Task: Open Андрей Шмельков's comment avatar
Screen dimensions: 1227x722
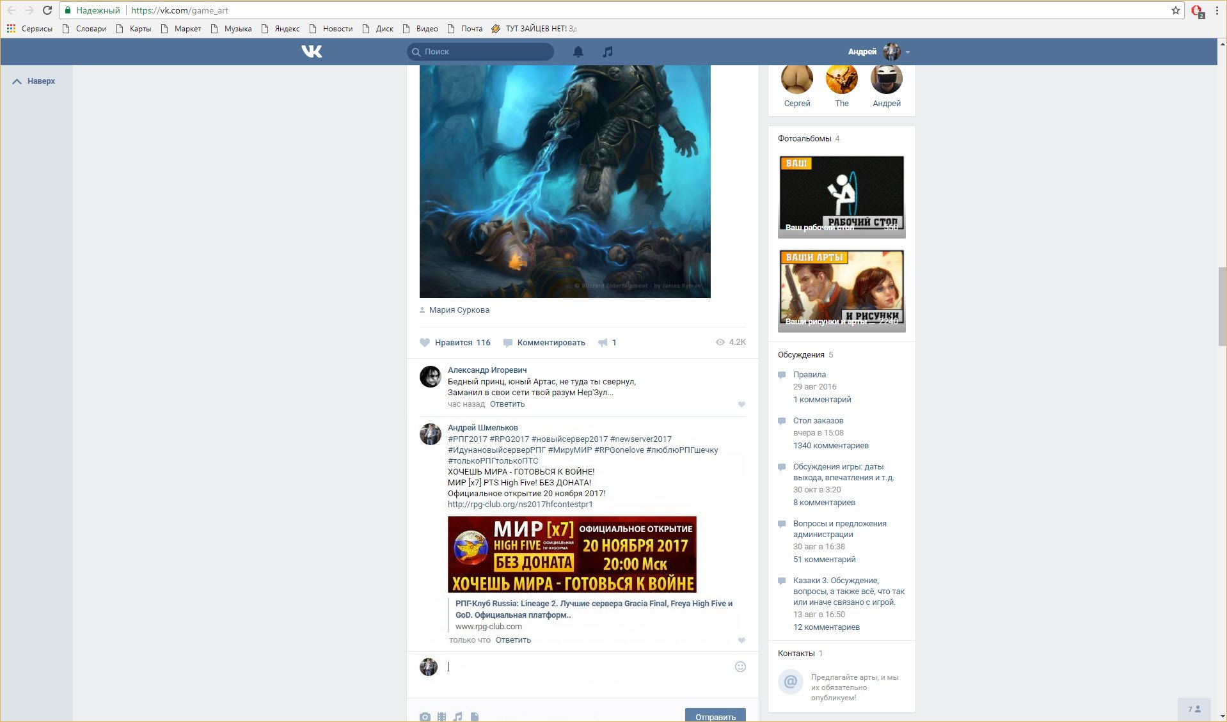Action: (430, 434)
